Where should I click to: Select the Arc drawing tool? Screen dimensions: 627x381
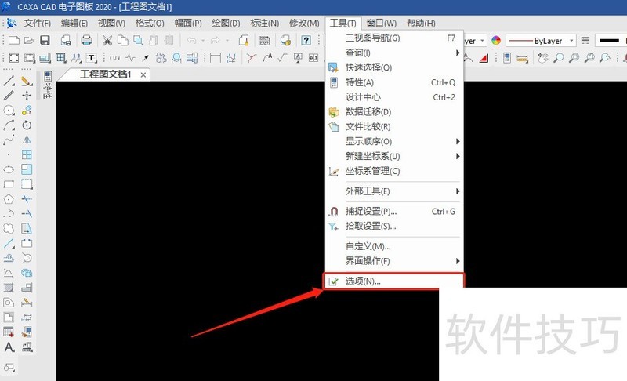tap(9, 125)
